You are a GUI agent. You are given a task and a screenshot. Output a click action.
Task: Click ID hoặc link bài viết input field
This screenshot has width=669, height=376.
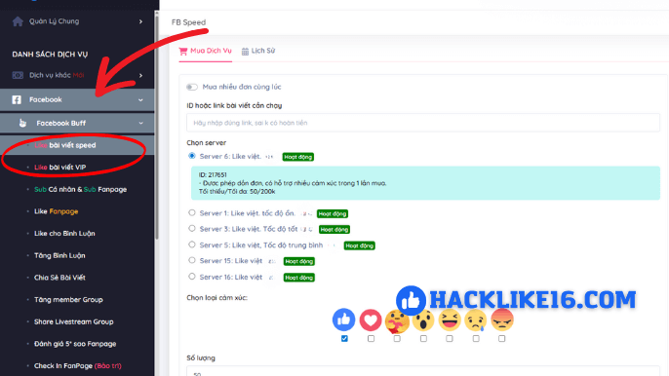tap(423, 123)
